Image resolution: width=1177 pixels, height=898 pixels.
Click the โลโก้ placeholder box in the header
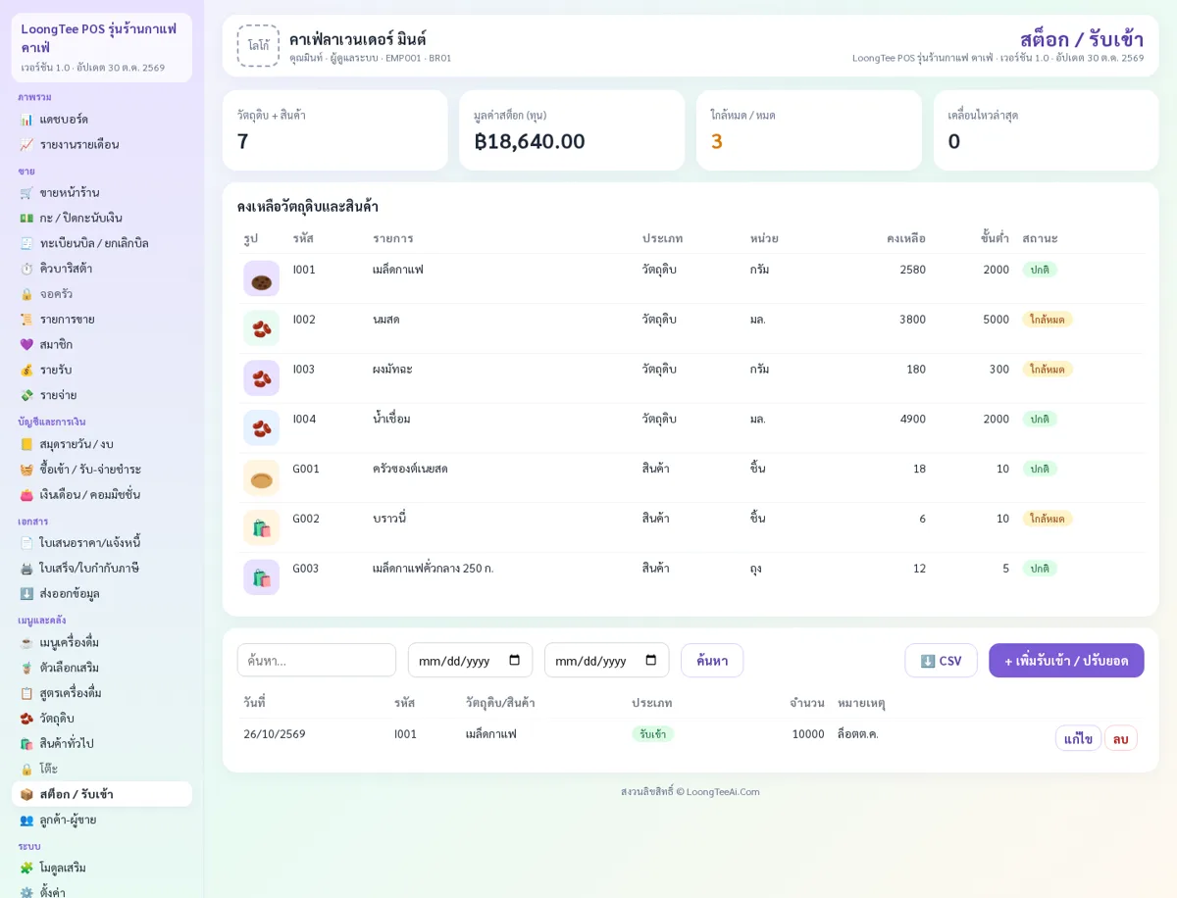click(258, 46)
